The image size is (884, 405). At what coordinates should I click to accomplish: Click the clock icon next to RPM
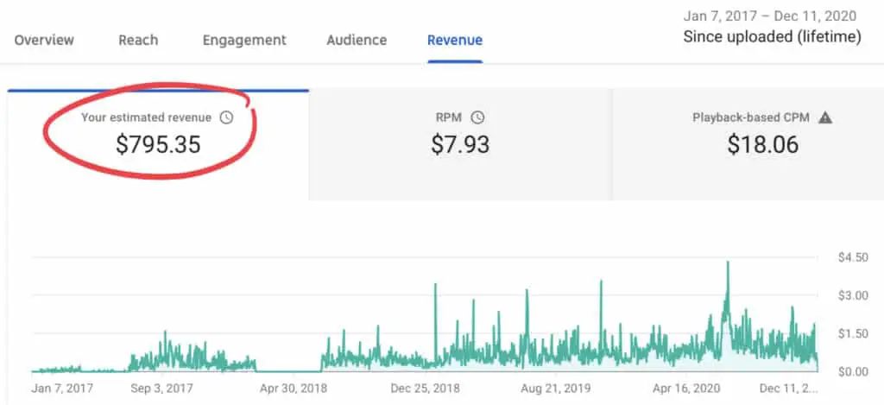pyautogui.click(x=477, y=117)
